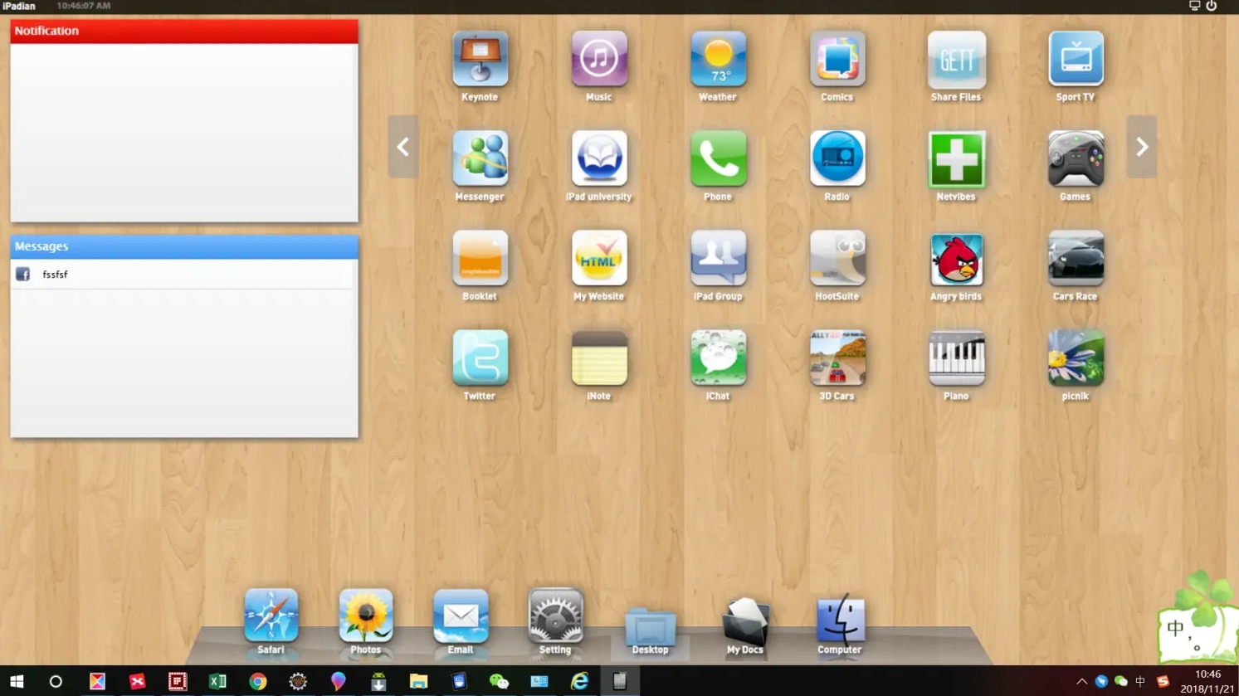Go to the previous app page

coord(403,147)
